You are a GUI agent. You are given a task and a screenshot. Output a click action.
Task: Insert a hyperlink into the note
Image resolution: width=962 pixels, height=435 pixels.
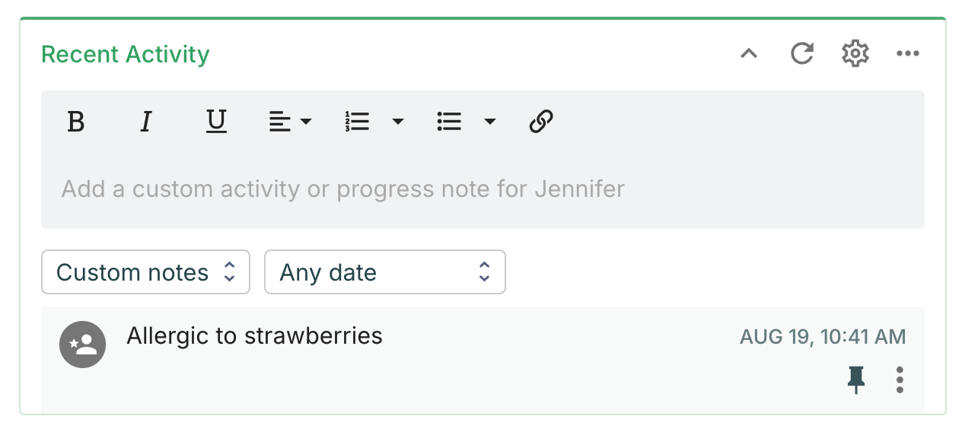(540, 122)
